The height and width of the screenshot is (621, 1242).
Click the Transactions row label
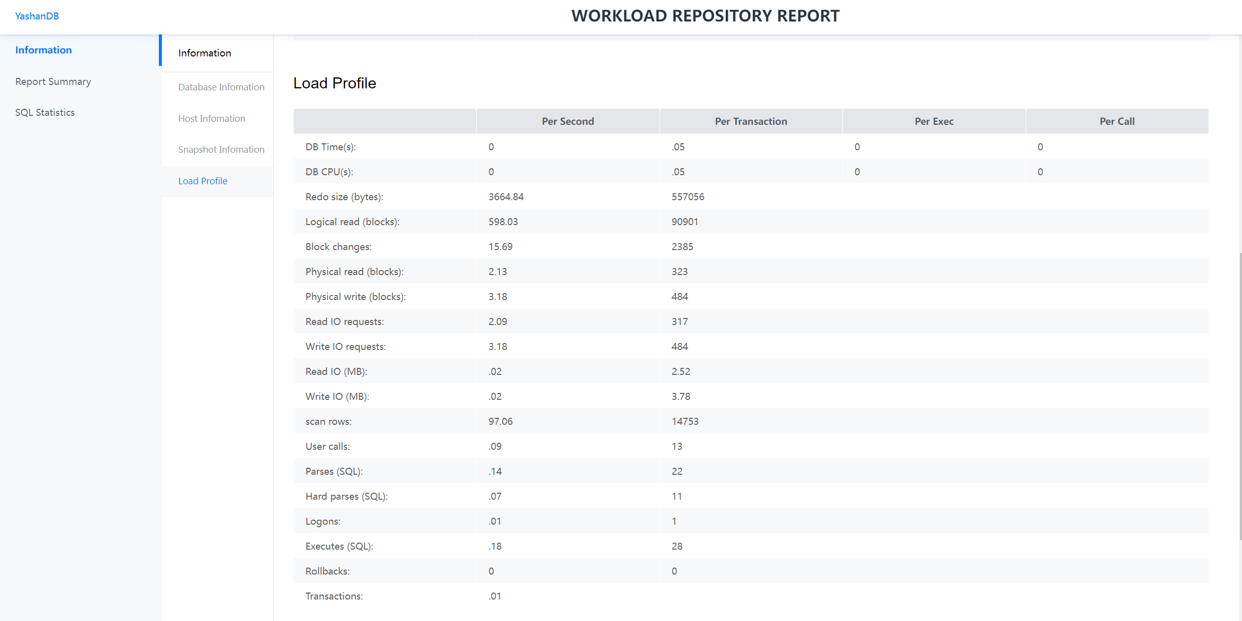tap(334, 596)
